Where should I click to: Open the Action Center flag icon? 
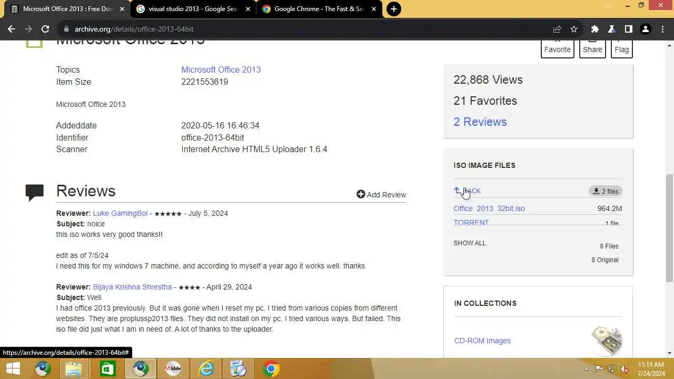599,369
